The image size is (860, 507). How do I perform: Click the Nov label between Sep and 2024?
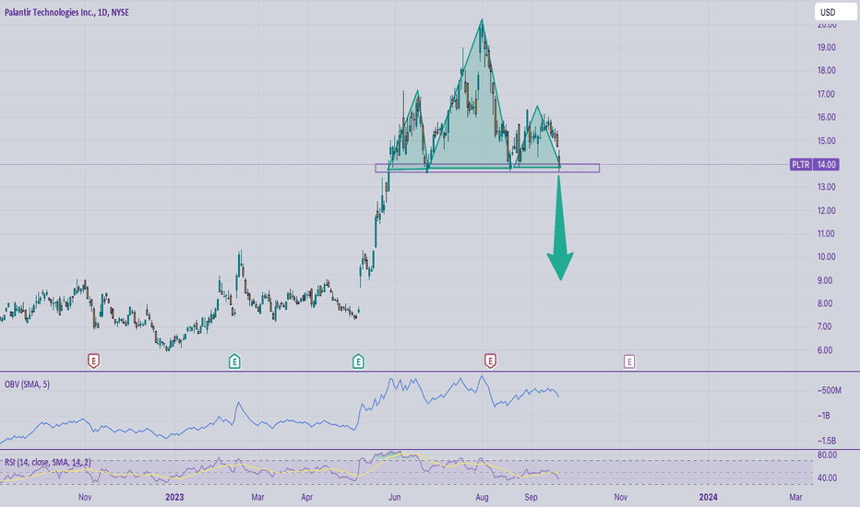pyautogui.click(x=620, y=497)
